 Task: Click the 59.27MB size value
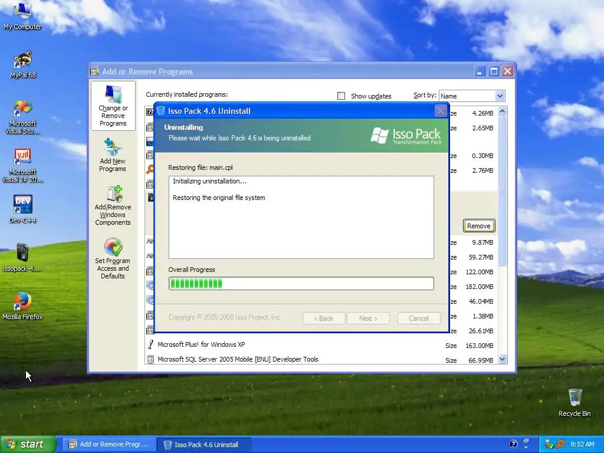click(481, 257)
